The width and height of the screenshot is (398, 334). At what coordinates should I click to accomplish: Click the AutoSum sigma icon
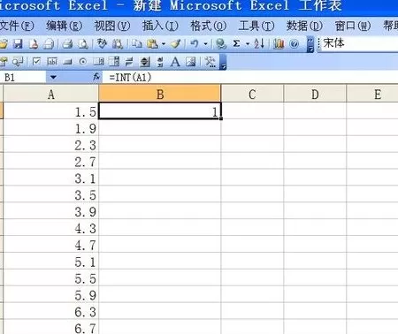pyautogui.click(x=236, y=44)
